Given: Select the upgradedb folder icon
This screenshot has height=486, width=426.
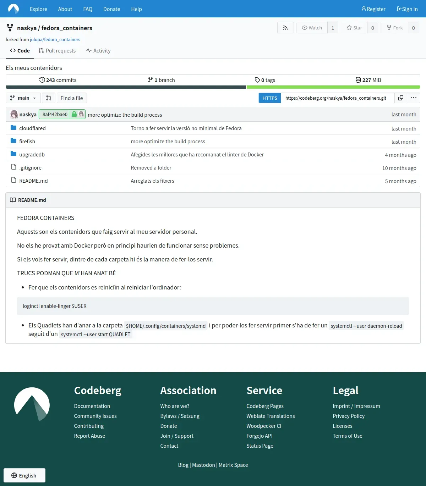Looking at the screenshot, I should click(13, 154).
